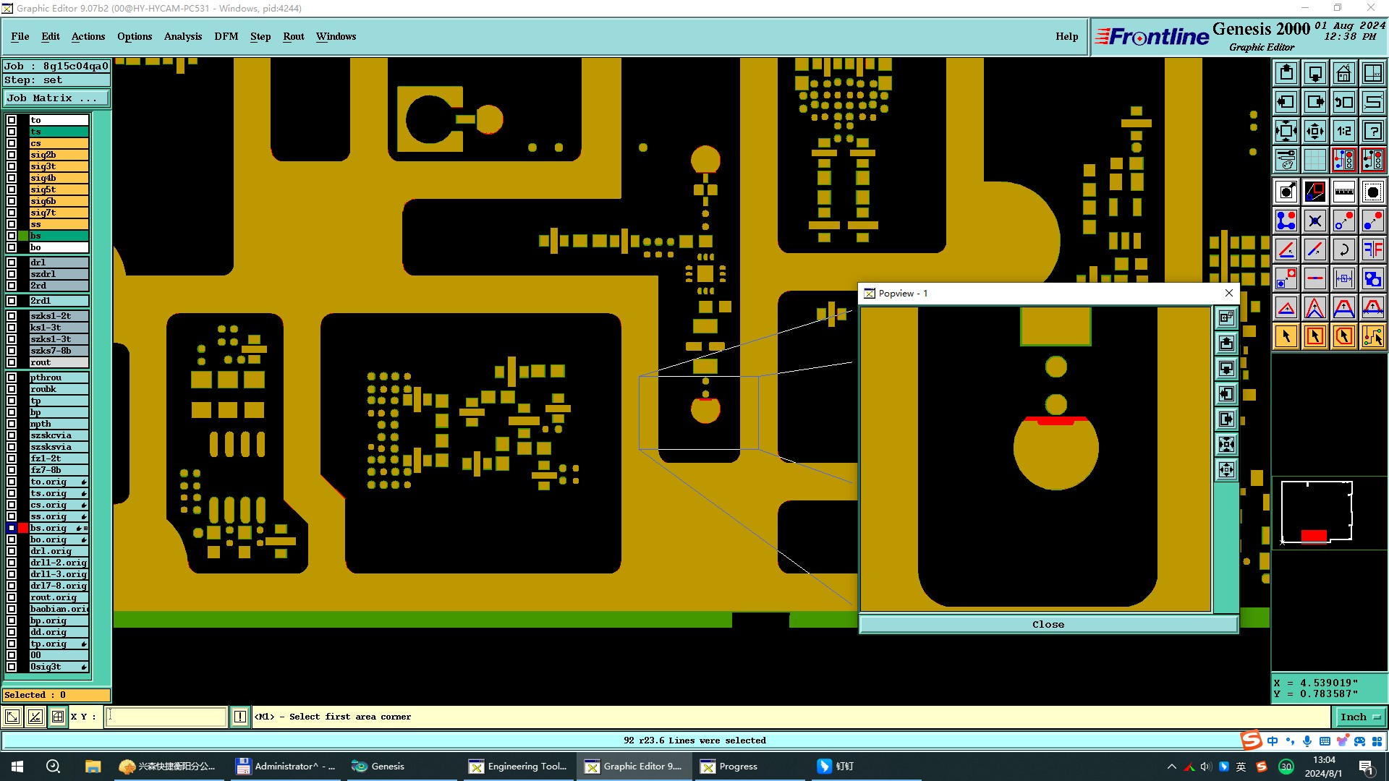1389x781 pixels.
Task: Toggle the checkbox for layer 'to'
Action: pyautogui.click(x=12, y=120)
